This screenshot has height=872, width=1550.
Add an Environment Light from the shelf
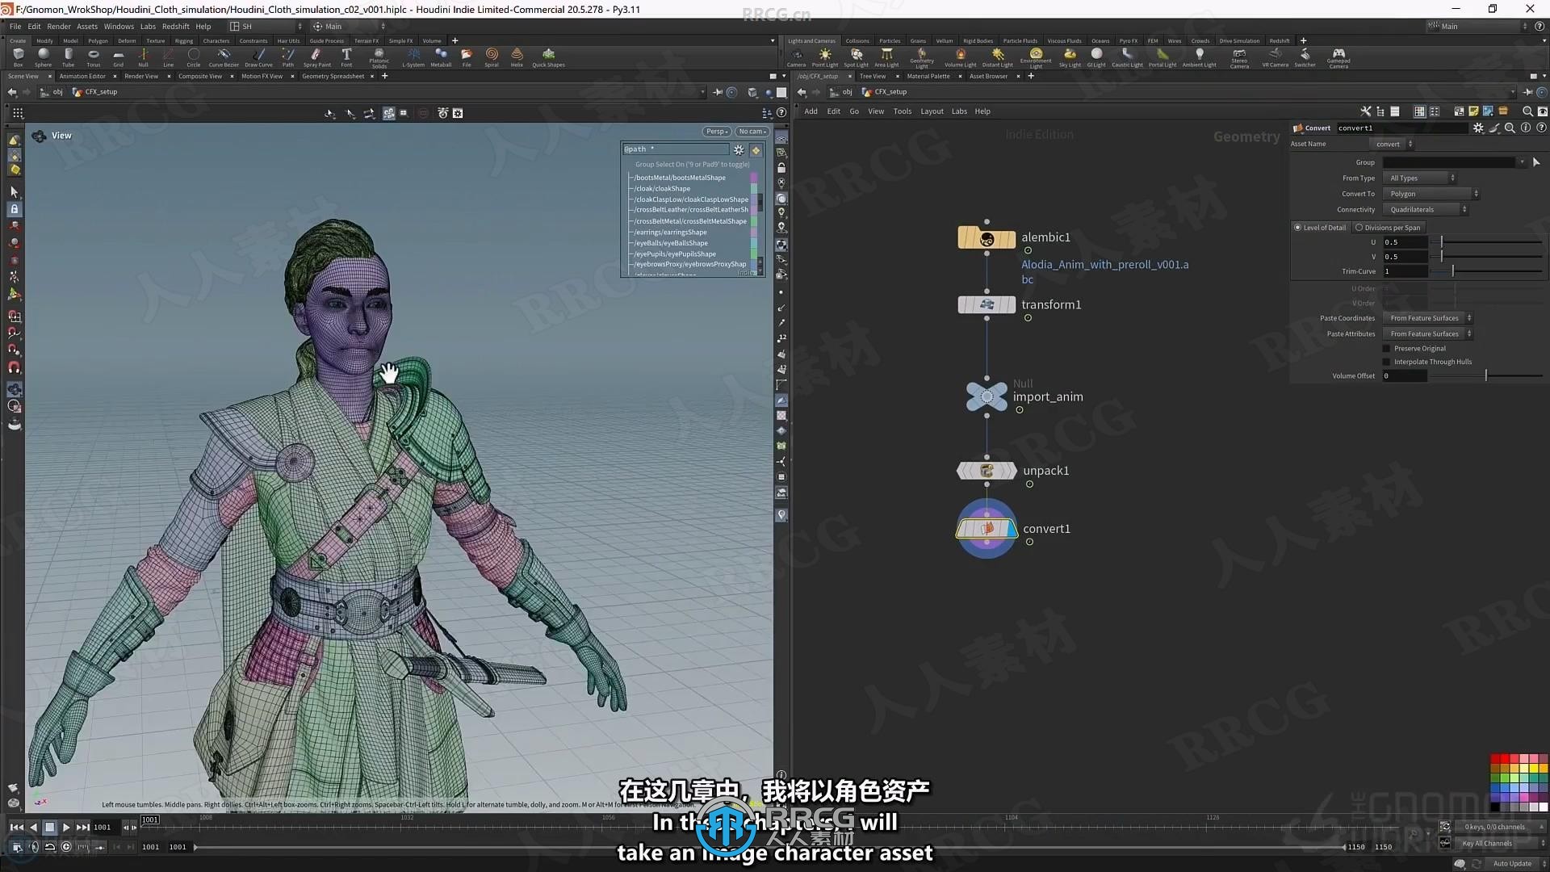click(1036, 58)
